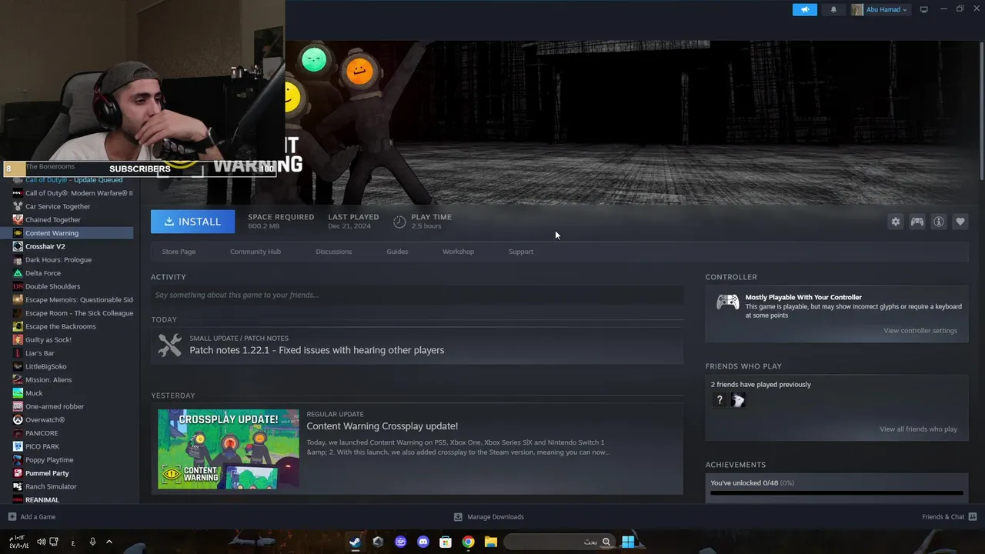Click View controller settings link

(920, 331)
